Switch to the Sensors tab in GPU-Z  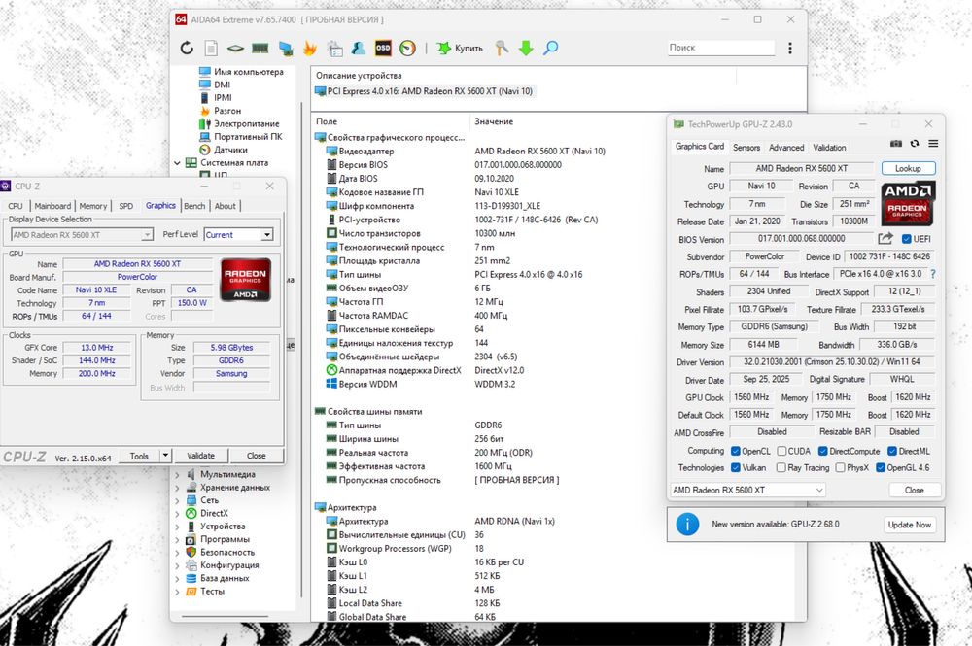point(746,148)
